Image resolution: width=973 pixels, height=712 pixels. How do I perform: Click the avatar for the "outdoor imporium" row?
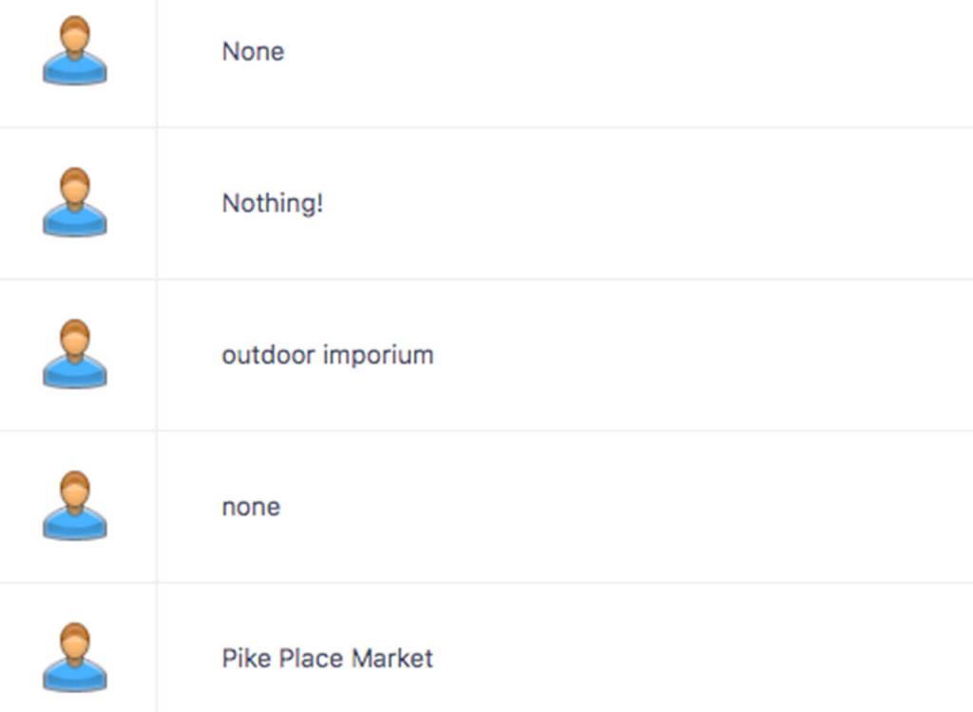click(74, 355)
